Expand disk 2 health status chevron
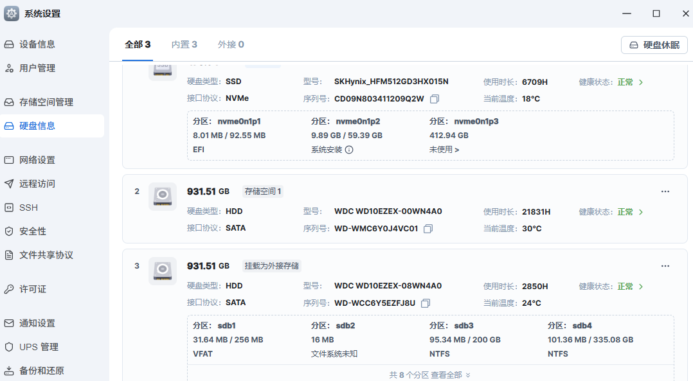This screenshot has height=381, width=693. coord(641,213)
